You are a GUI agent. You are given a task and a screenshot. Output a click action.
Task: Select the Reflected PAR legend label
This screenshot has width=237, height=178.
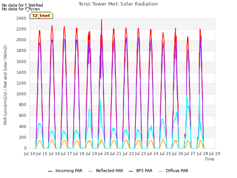coord(110,171)
